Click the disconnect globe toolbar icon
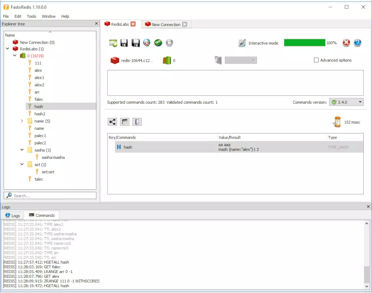Screen dimensions: 372x293 point(147,43)
